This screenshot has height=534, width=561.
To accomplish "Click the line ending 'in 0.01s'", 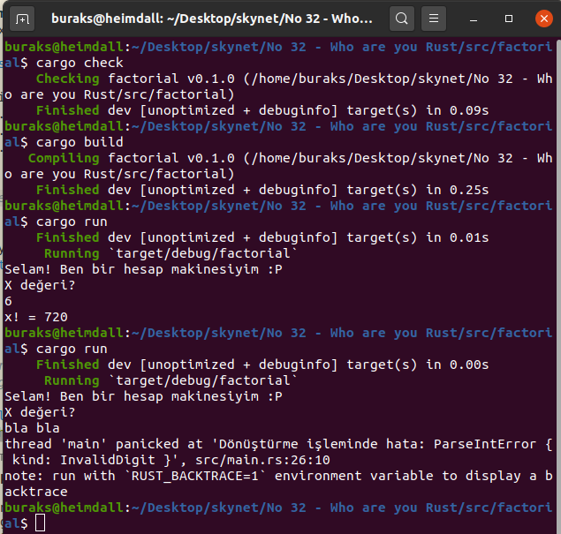I will click(262, 237).
